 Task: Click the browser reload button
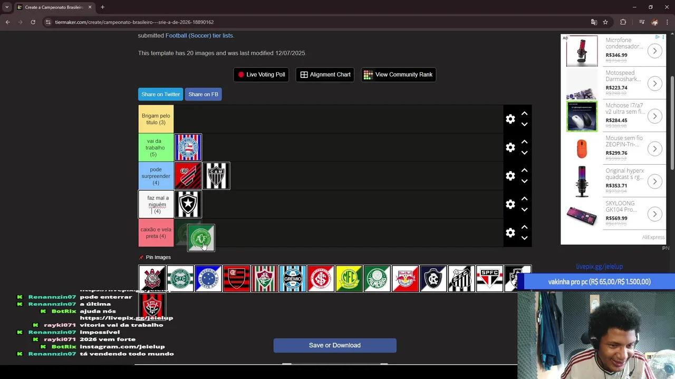(33, 22)
